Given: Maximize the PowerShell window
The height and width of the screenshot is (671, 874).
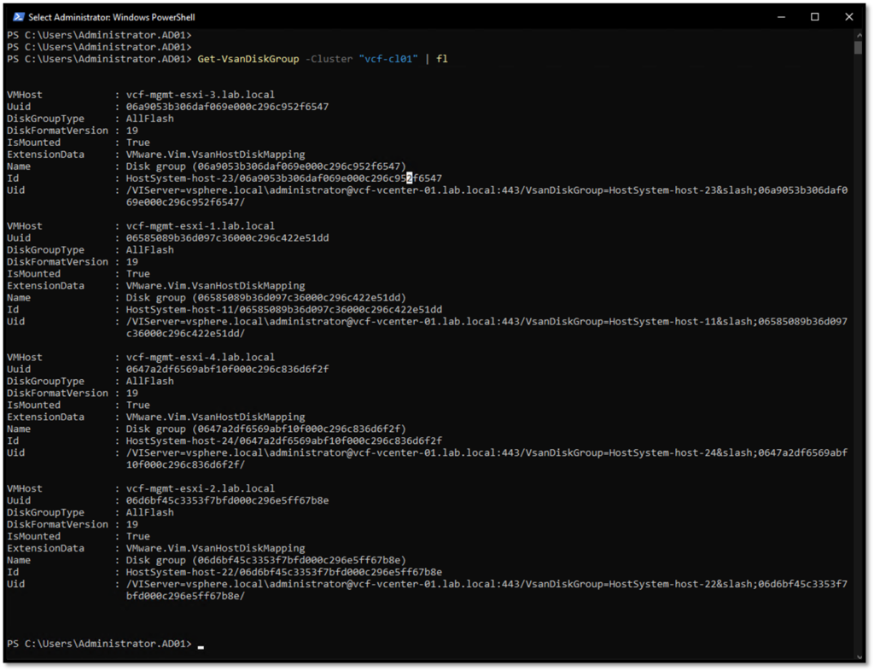Looking at the screenshot, I should coord(814,16).
